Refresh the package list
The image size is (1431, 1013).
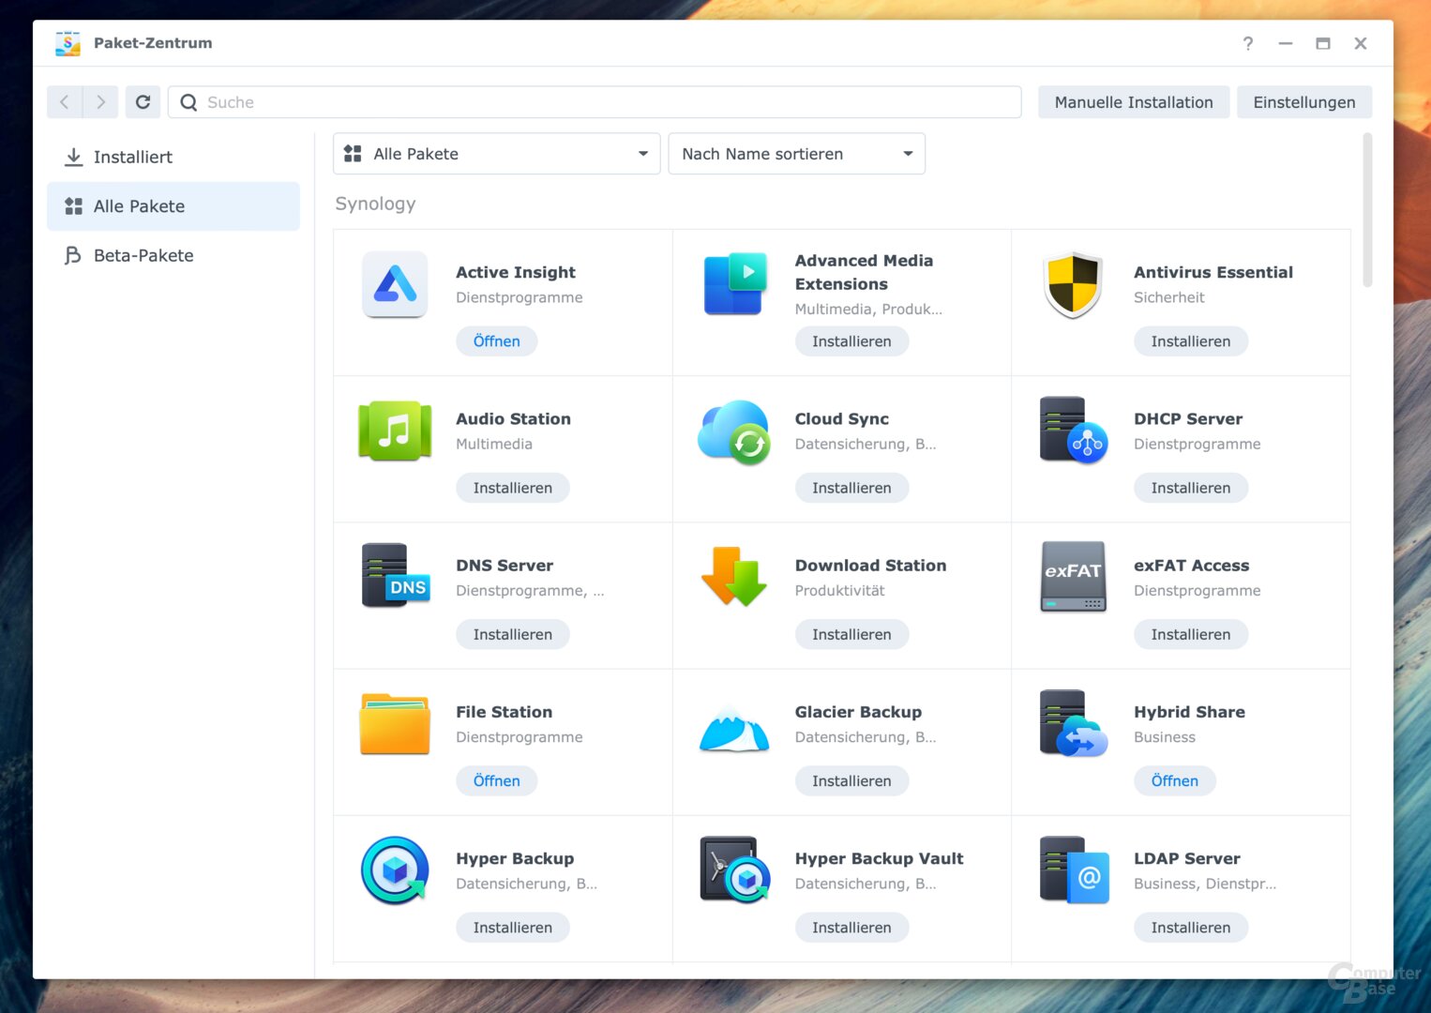[143, 102]
